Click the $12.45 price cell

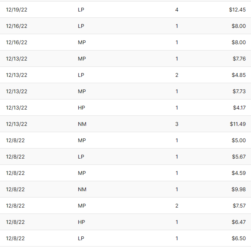point(237,10)
